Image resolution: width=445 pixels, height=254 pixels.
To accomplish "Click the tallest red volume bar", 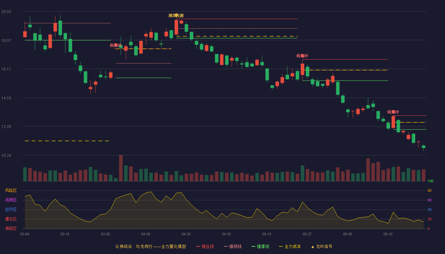I will [x=121, y=168].
